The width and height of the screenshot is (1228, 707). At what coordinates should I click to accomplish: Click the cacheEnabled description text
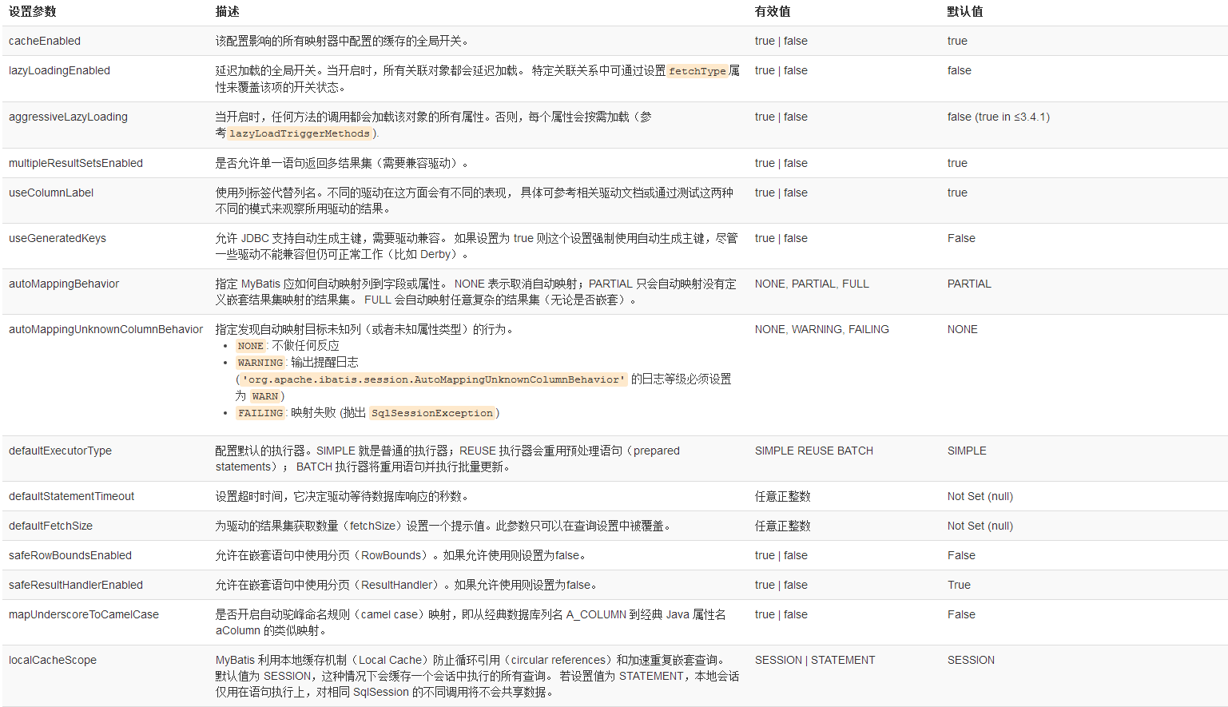pyautogui.click(x=342, y=41)
